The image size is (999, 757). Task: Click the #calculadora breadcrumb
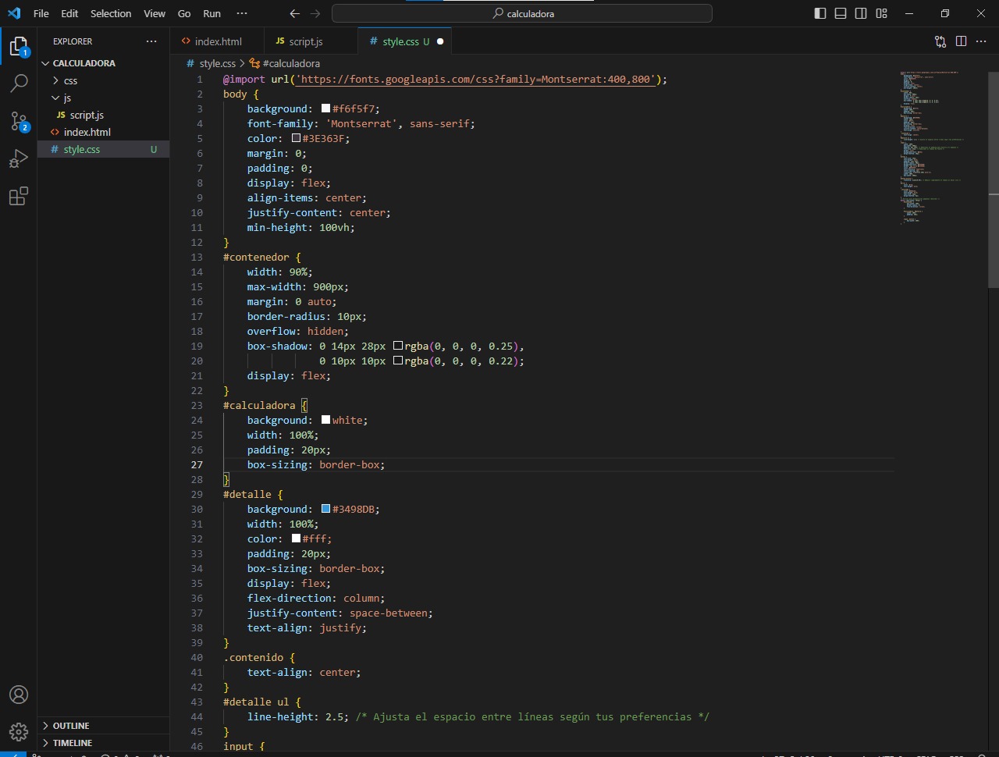coord(285,63)
